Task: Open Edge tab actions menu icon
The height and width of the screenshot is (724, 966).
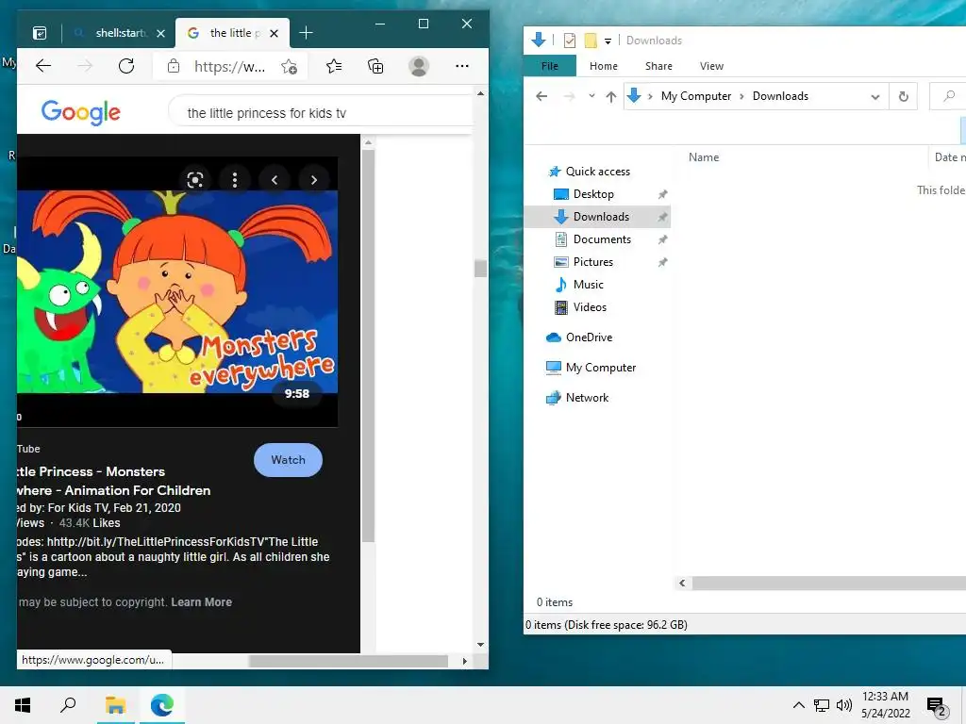Action: point(40,33)
